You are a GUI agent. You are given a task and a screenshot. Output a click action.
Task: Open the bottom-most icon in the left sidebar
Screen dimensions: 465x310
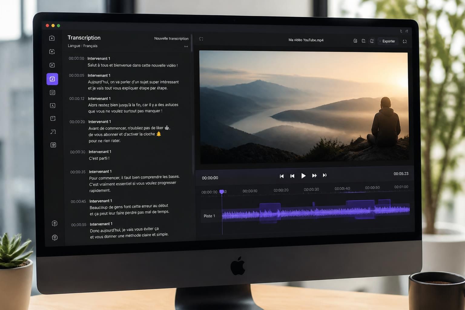(x=55, y=237)
